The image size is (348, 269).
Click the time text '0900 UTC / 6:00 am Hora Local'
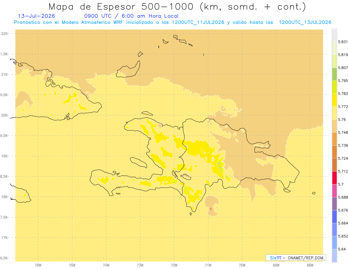[131, 16]
